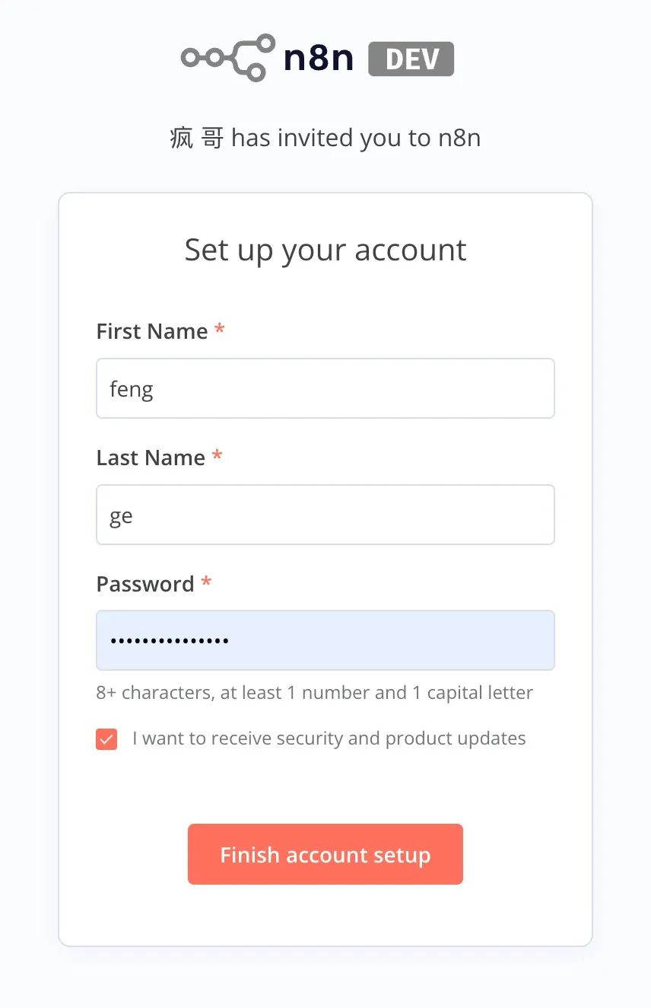Click the red asterisk beside First Name
The height and width of the screenshot is (1008, 651).
pos(219,329)
